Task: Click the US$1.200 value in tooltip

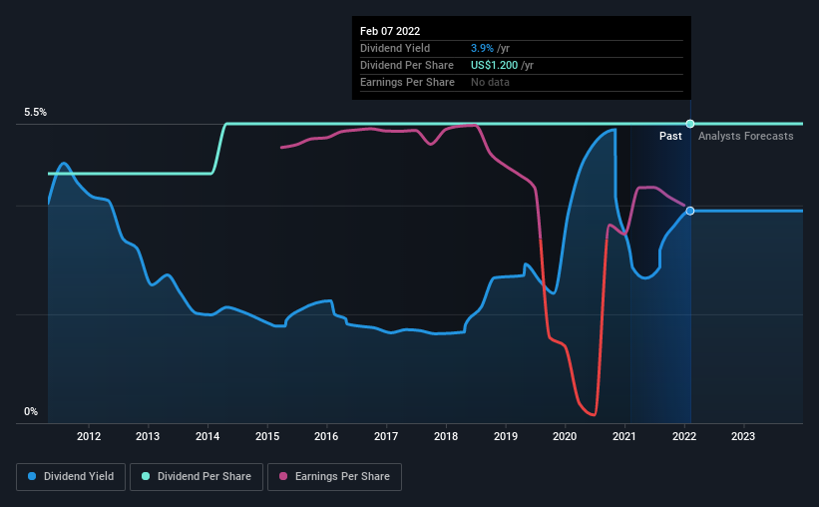Action: click(x=494, y=65)
